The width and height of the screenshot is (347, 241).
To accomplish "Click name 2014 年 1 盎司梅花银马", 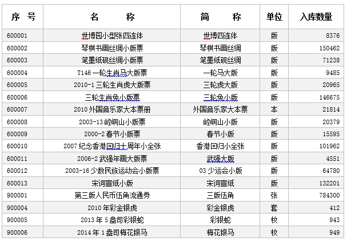I will (x=112, y=232).
